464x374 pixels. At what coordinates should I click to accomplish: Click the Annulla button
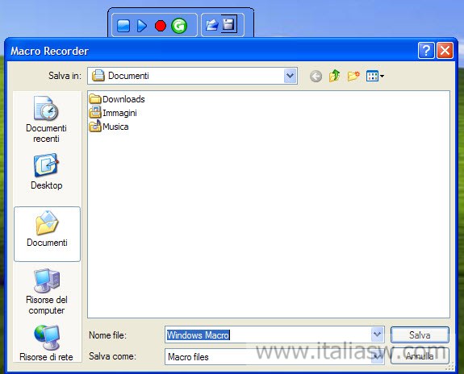420,356
